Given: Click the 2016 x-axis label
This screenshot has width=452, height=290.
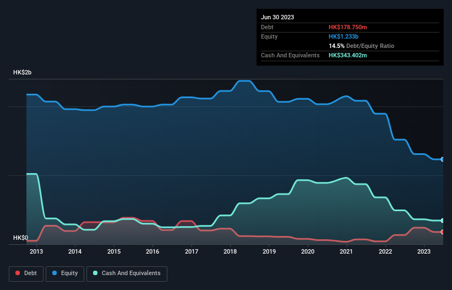Looking at the screenshot, I should pyautogui.click(x=153, y=251).
